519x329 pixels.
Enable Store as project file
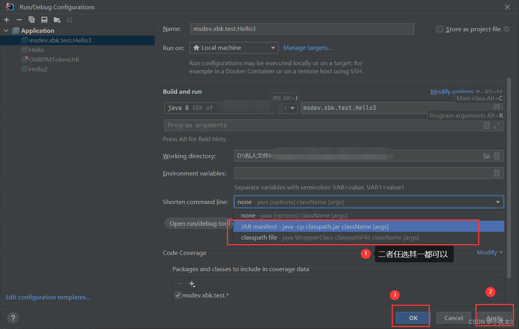coord(440,29)
